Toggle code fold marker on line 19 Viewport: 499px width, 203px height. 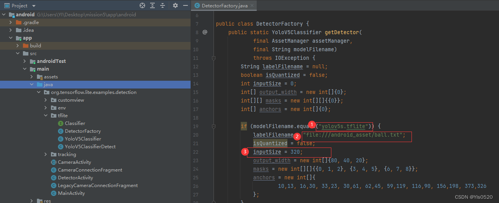214,126
